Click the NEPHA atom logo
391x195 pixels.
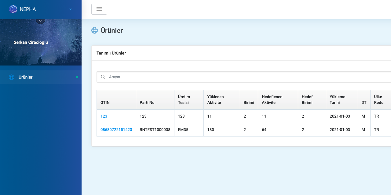13,9
